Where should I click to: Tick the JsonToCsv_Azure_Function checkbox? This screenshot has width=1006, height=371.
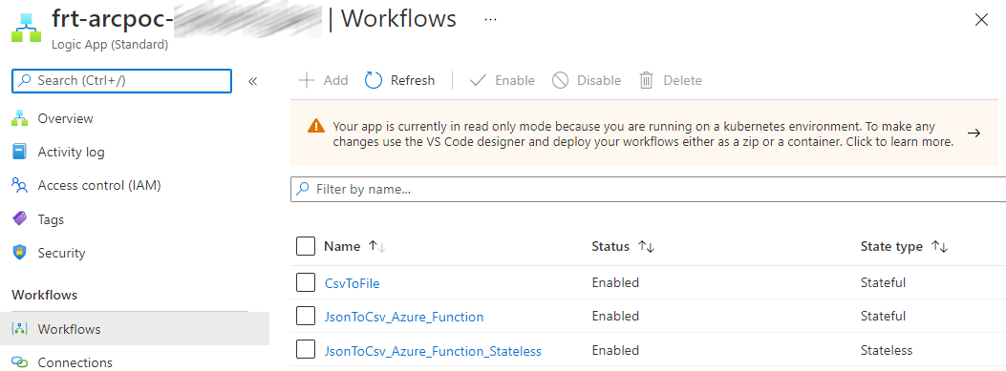[x=306, y=316]
